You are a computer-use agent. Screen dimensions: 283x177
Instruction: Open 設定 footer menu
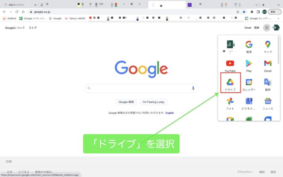(x=273, y=172)
